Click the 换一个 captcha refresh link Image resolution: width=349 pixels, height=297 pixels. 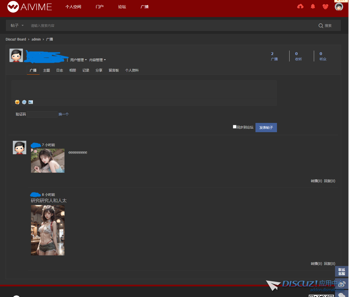click(x=63, y=114)
